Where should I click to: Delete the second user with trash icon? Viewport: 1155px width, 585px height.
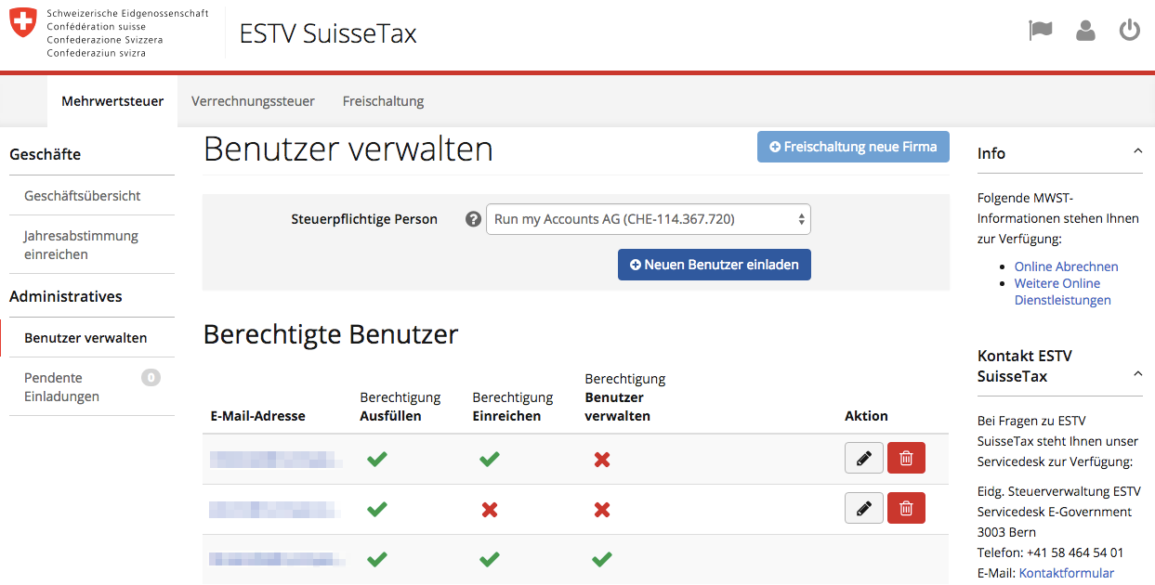[x=906, y=509]
